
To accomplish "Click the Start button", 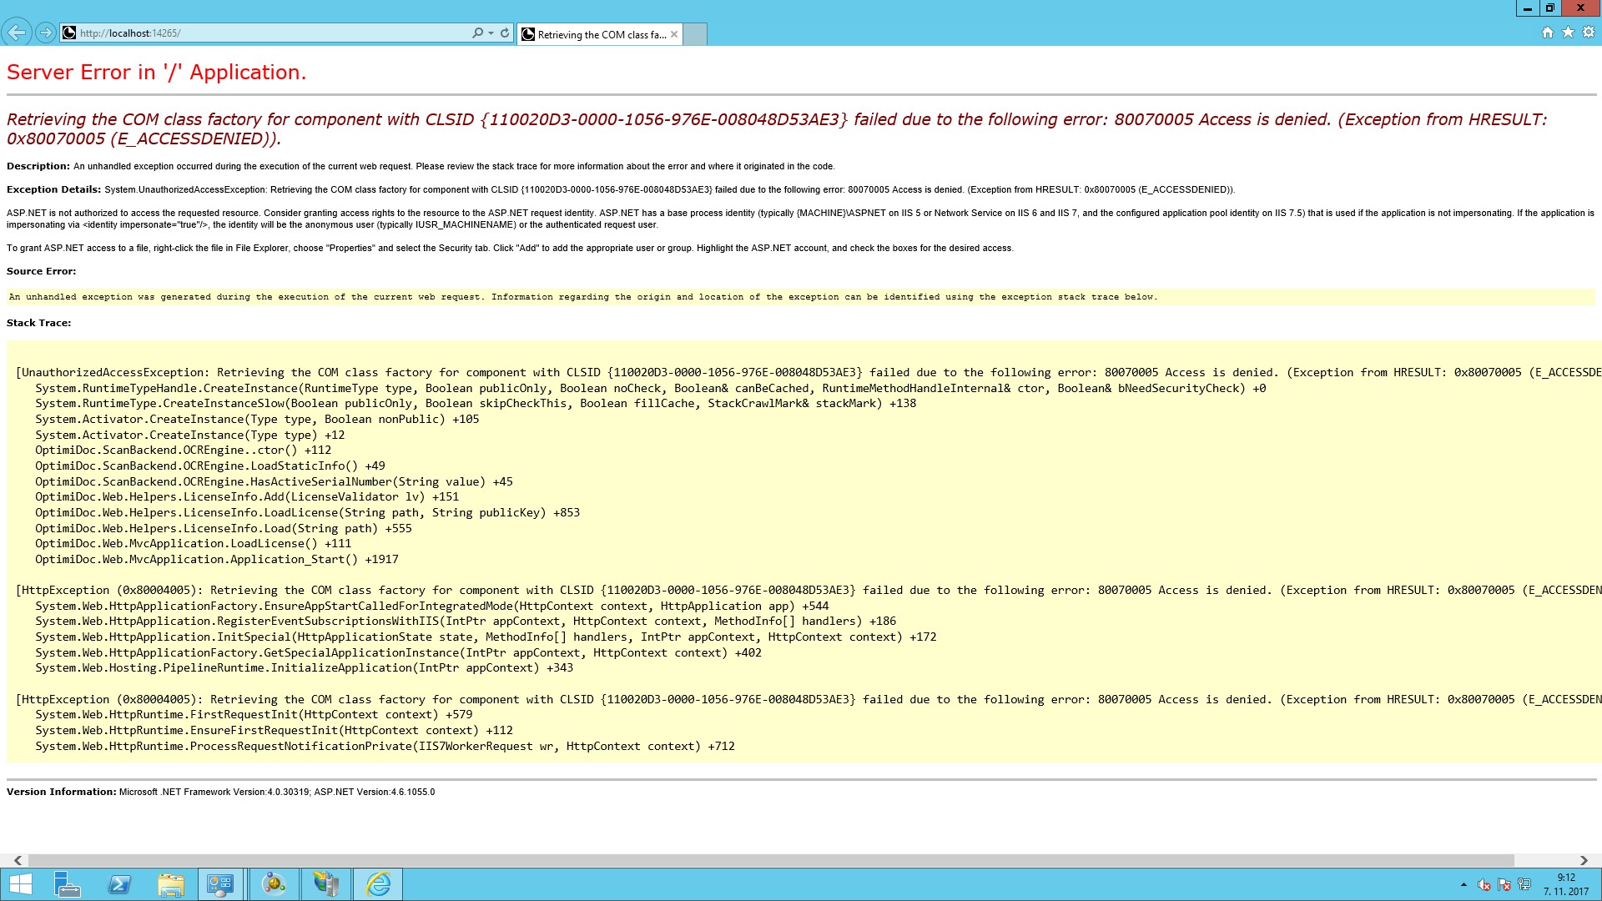I will click(x=20, y=884).
